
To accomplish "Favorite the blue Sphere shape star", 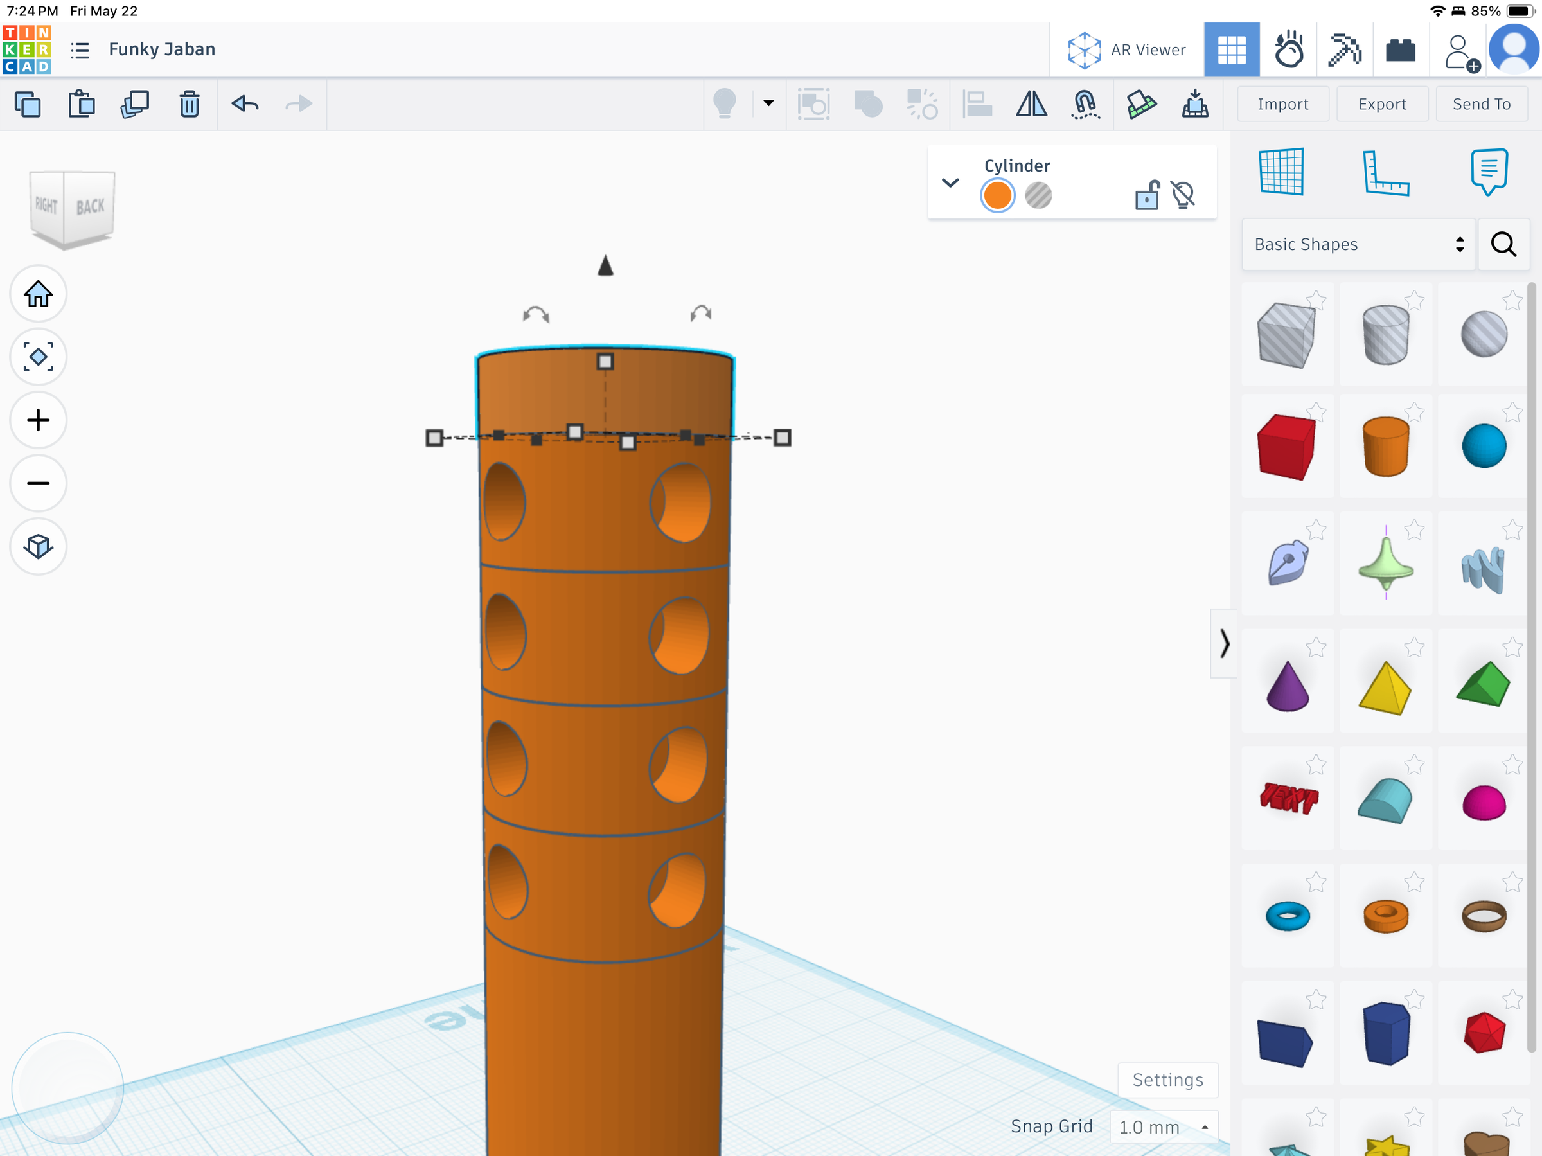I will (x=1512, y=411).
